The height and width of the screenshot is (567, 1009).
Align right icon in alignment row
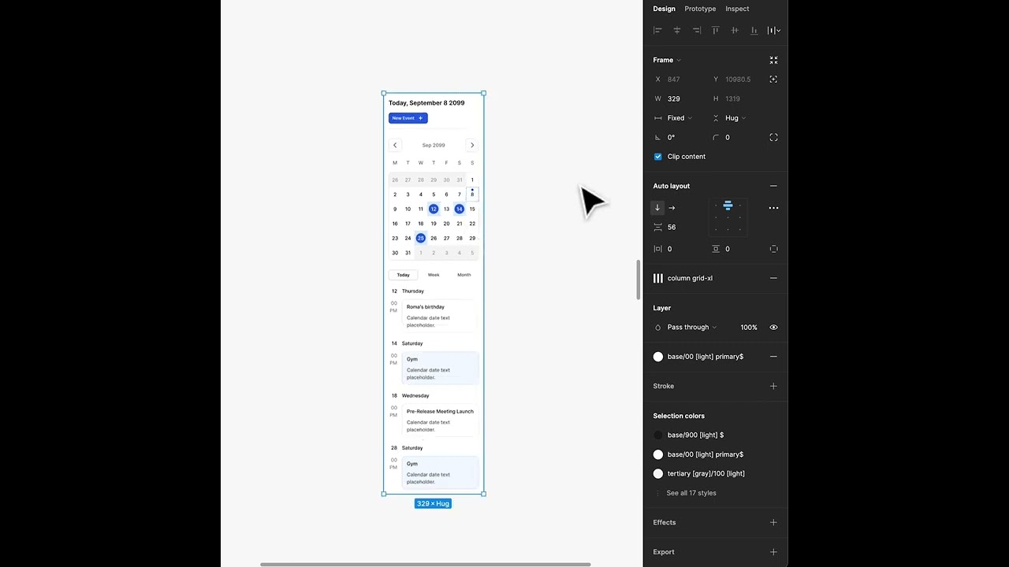tap(696, 30)
